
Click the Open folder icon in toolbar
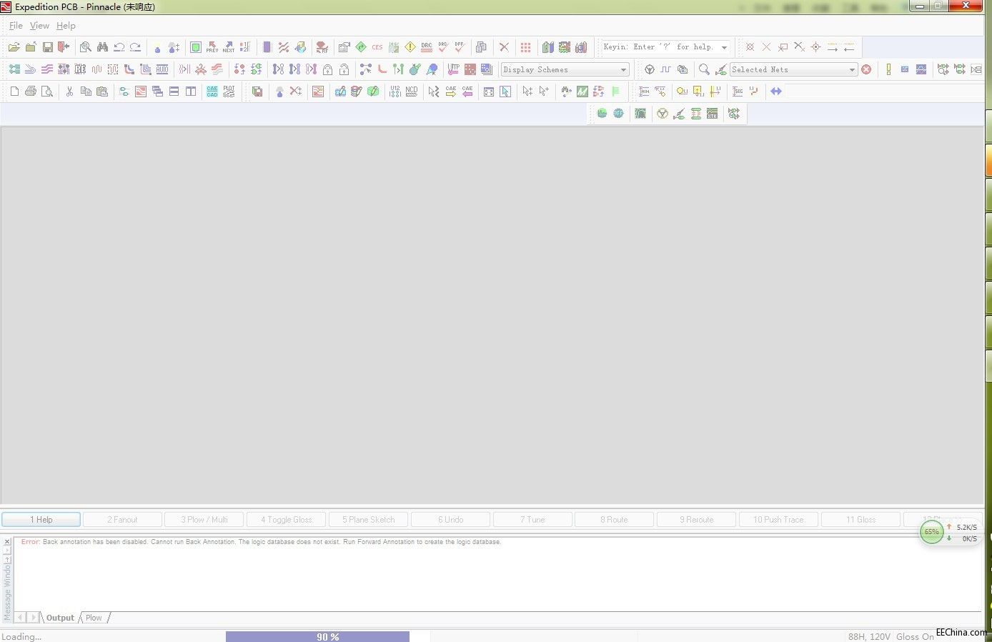pyautogui.click(x=14, y=47)
